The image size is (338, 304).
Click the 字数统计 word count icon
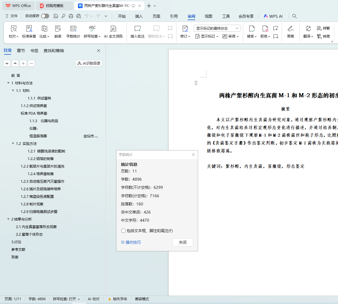coord(73,29)
